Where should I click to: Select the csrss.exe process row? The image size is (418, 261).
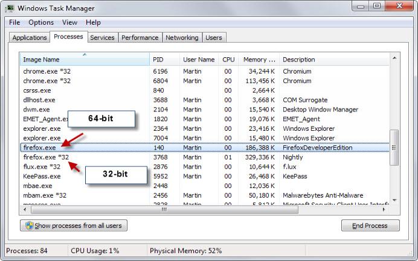[x=204, y=90]
